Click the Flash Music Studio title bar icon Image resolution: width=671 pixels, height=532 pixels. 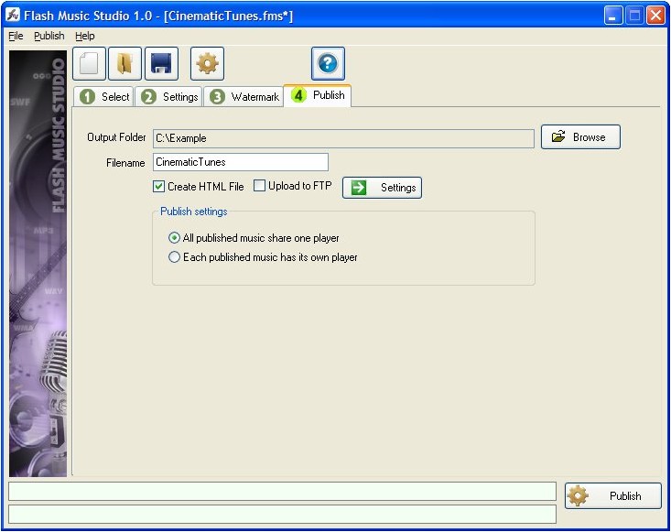pyautogui.click(x=13, y=15)
